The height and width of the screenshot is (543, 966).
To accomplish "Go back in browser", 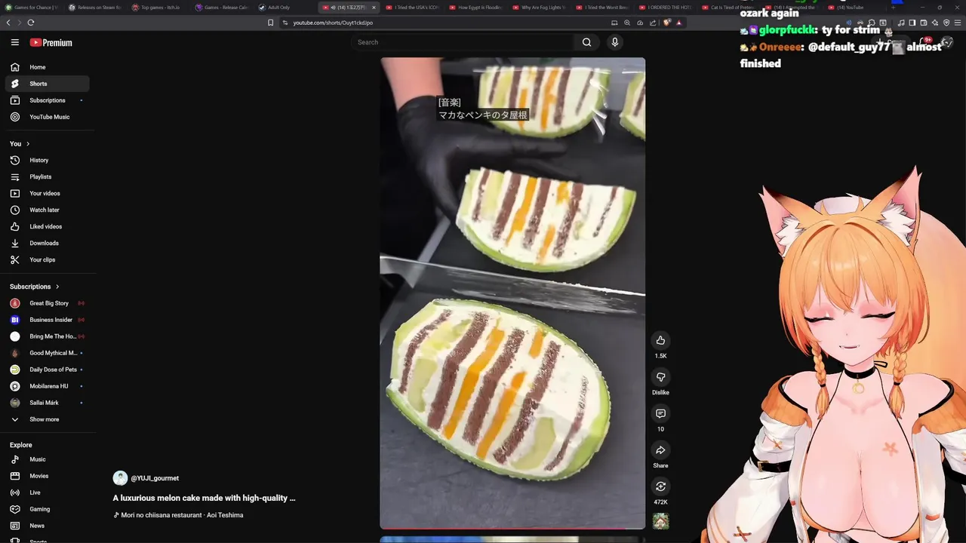I will click(x=8, y=23).
